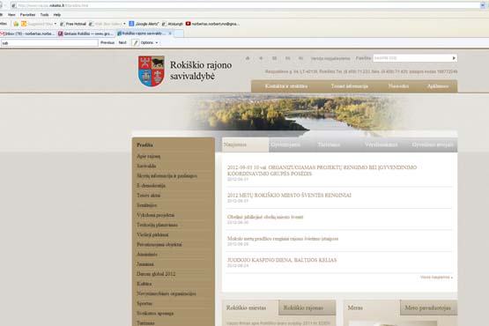
Task: Select the Turistams tab
Action: [x=329, y=144]
